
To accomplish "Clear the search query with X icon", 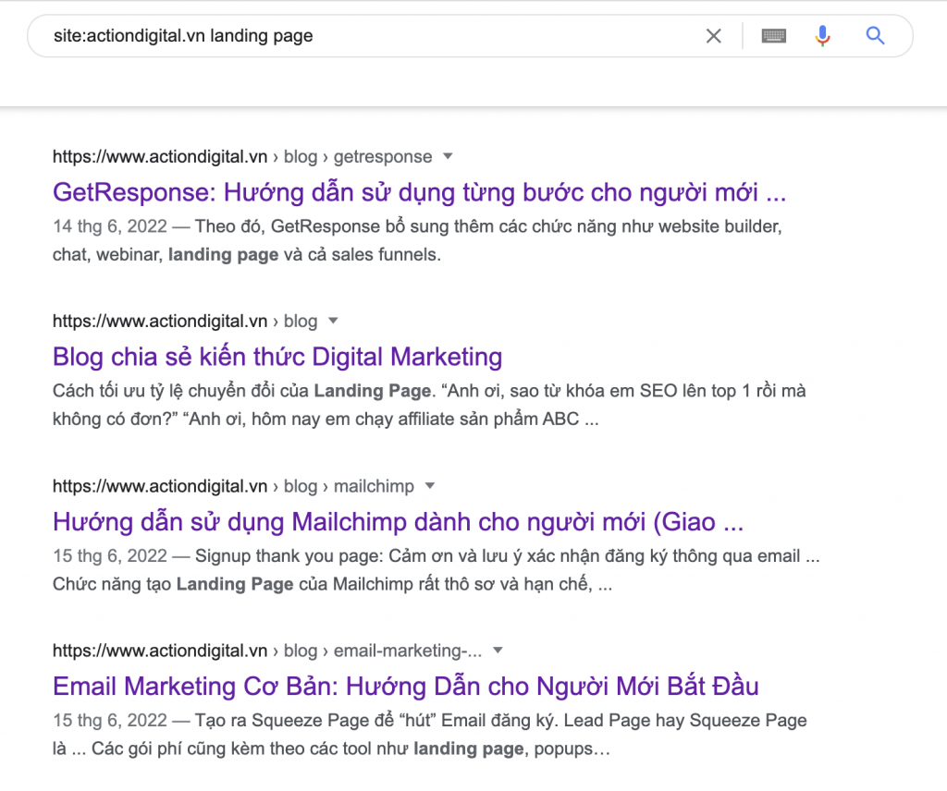I will pos(713,36).
